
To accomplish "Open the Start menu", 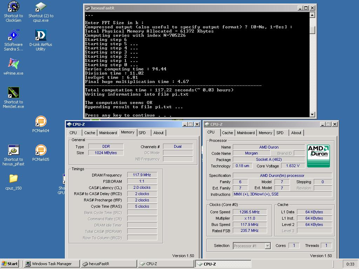I will 10,264.
